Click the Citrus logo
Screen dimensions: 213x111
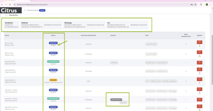(11, 11)
